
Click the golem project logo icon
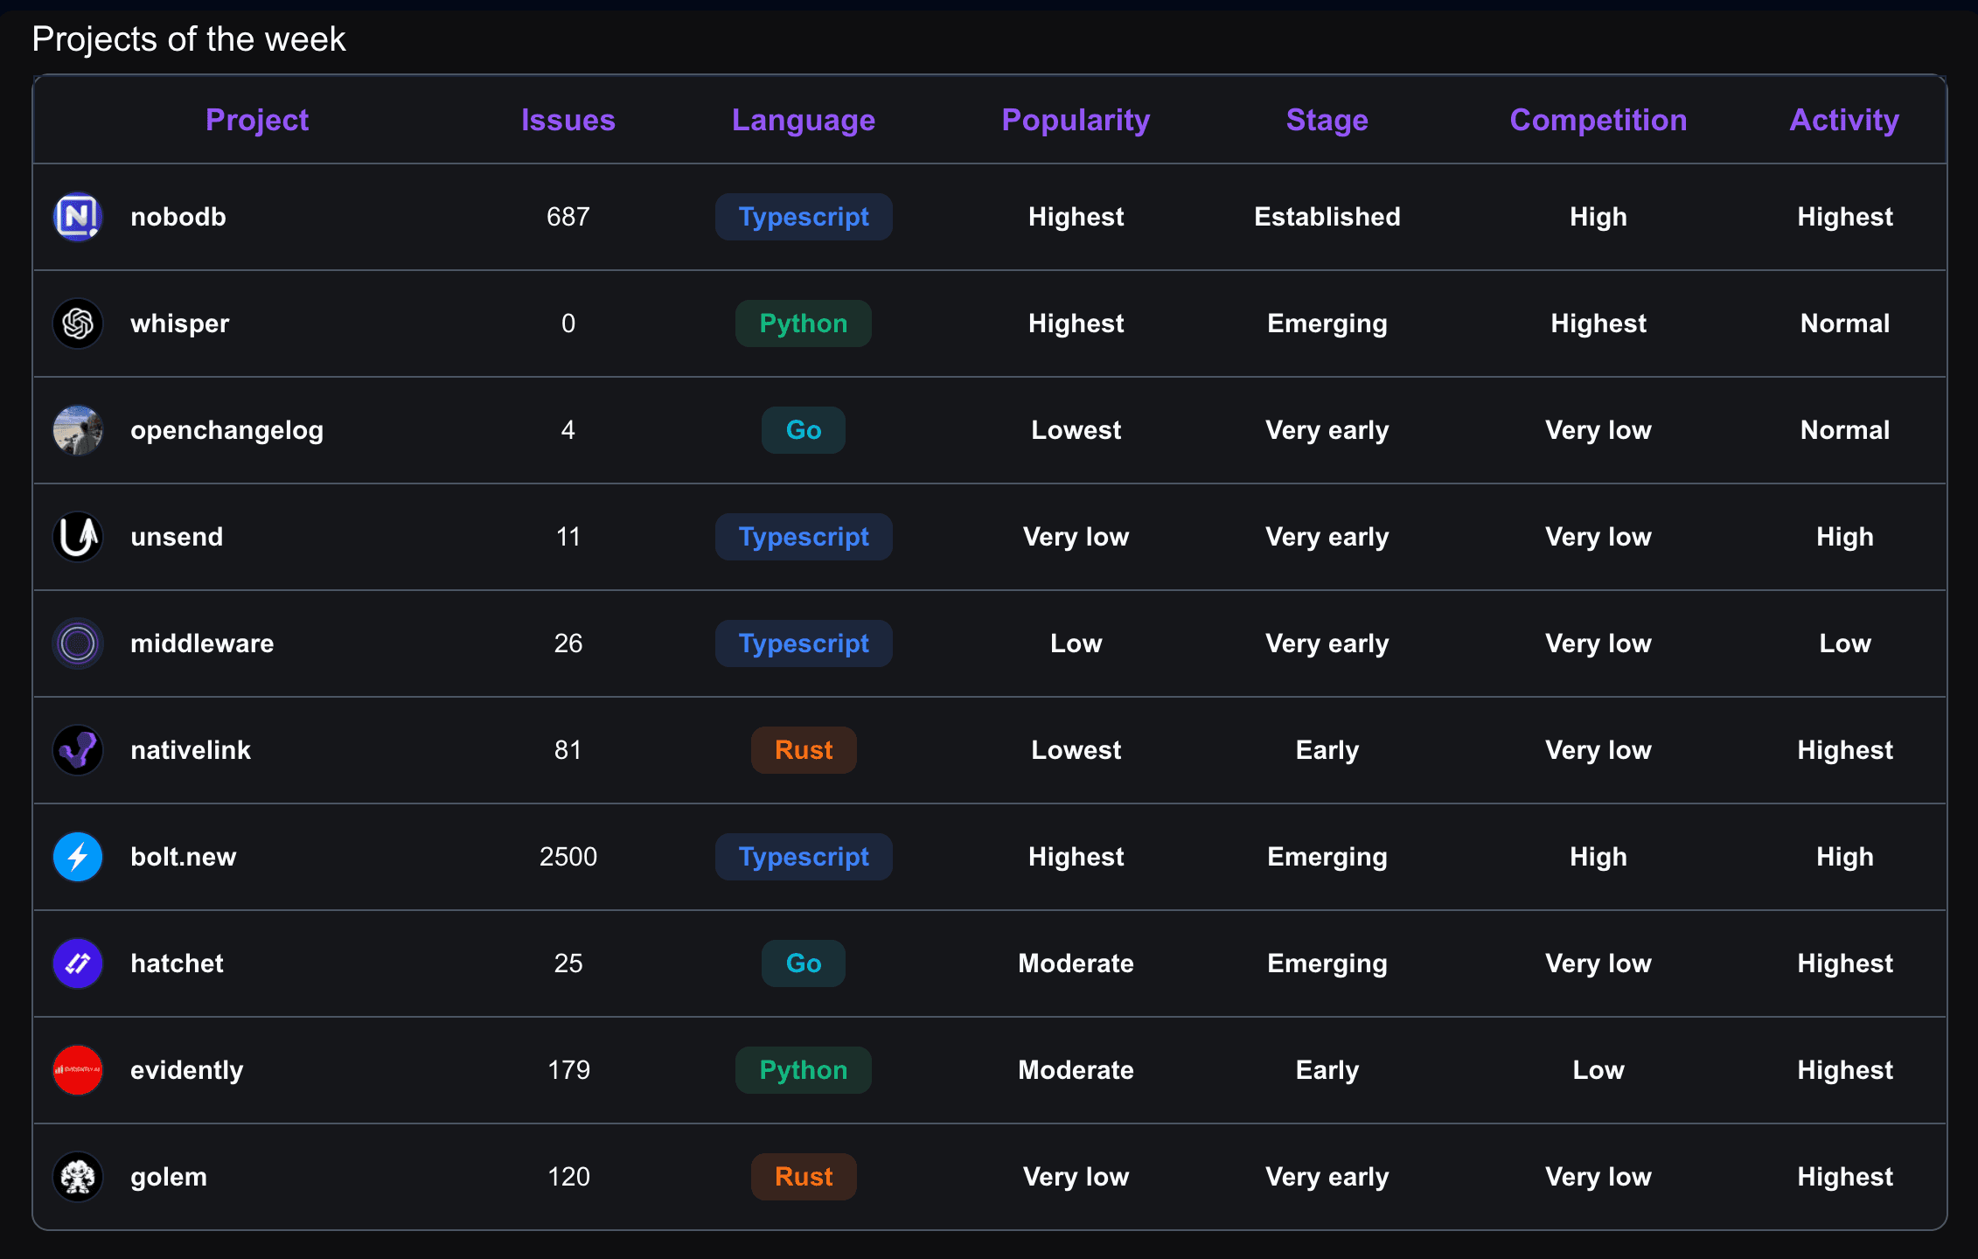click(x=78, y=1177)
